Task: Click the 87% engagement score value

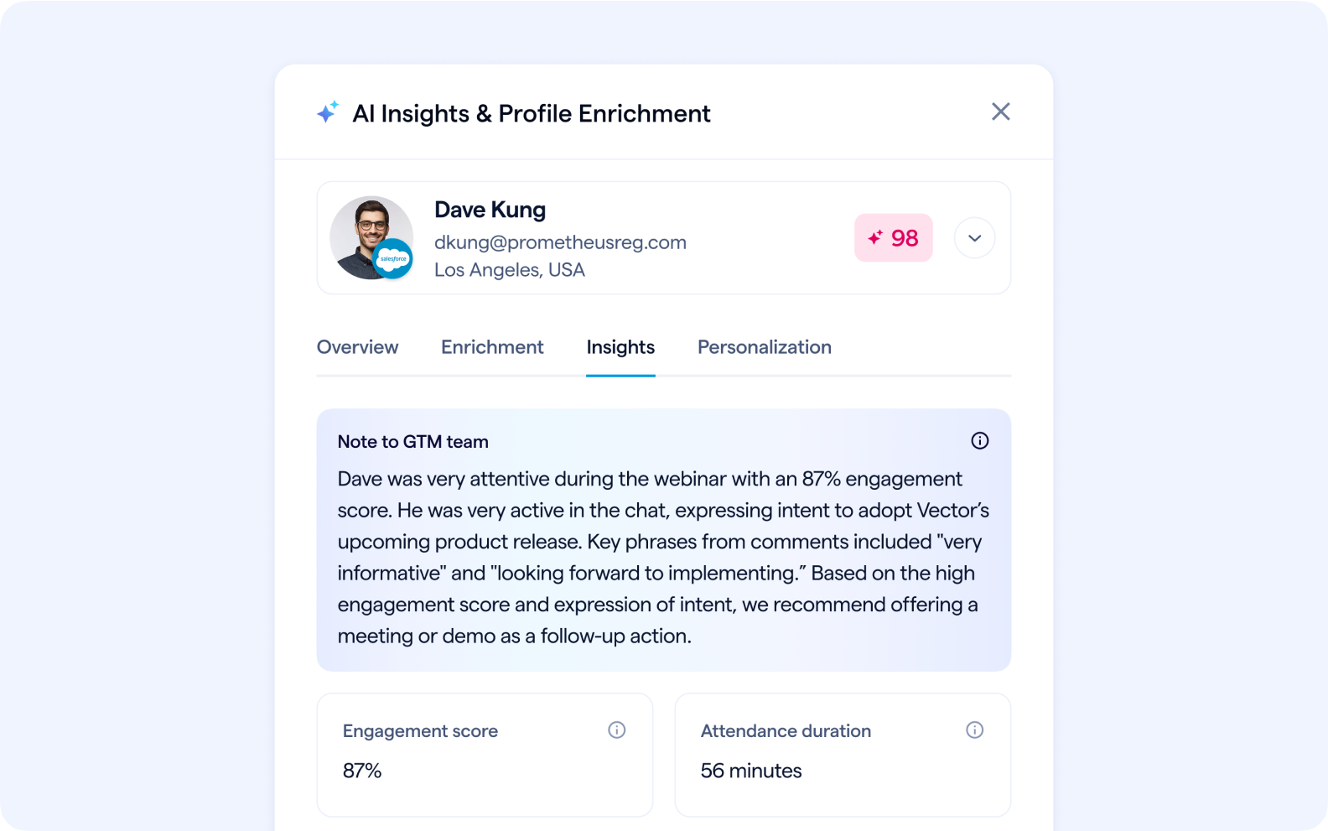Action: 362,771
